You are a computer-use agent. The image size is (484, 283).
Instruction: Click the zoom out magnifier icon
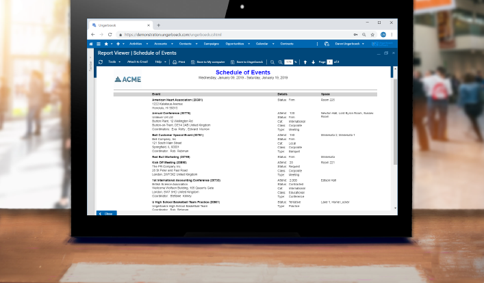(272, 62)
